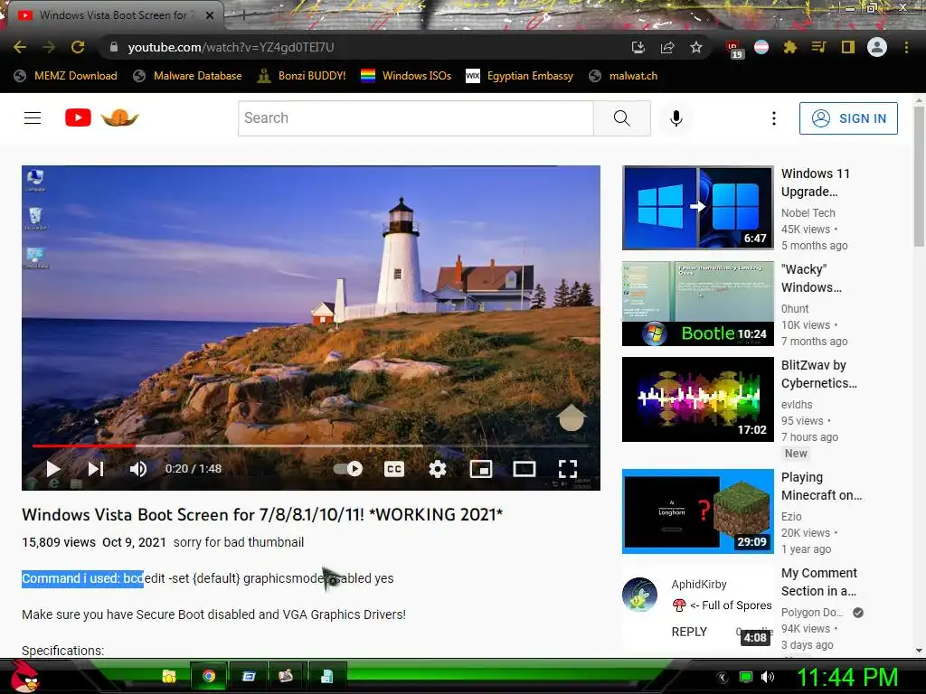
Task: Enable miniplayer mode
Action: (x=481, y=469)
